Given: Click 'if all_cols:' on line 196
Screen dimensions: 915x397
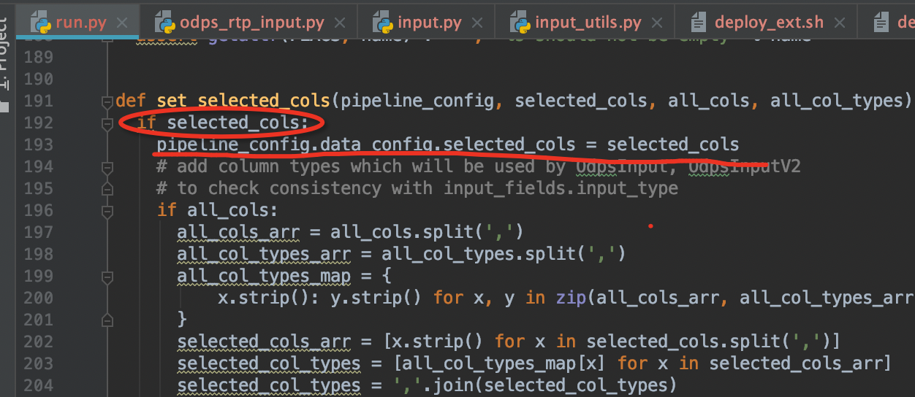Looking at the screenshot, I should 217,210.
